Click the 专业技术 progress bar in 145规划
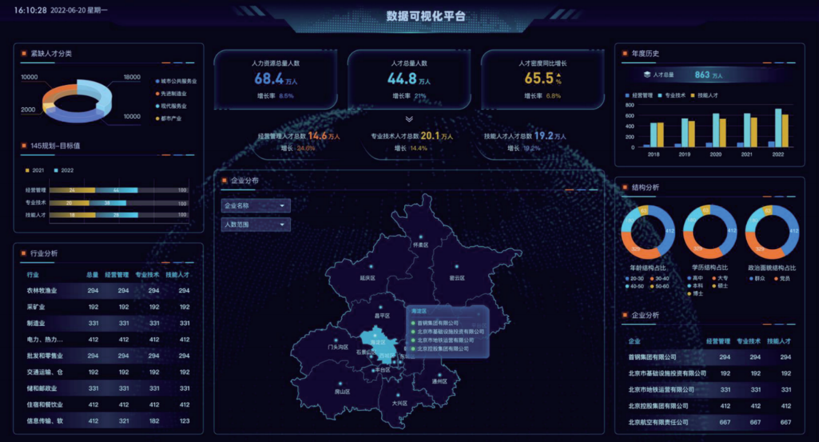819x442 pixels. [x=119, y=203]
